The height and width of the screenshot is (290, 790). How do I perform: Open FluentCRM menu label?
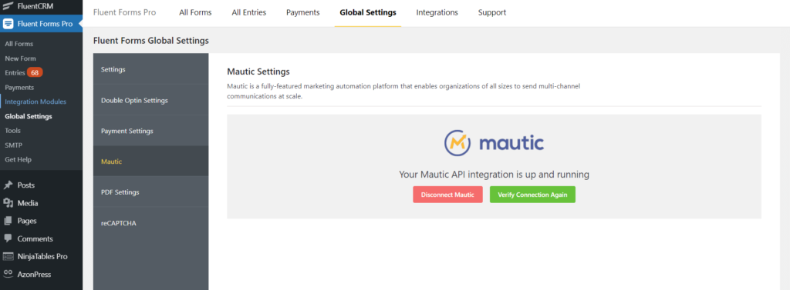(x=35, y=6)
